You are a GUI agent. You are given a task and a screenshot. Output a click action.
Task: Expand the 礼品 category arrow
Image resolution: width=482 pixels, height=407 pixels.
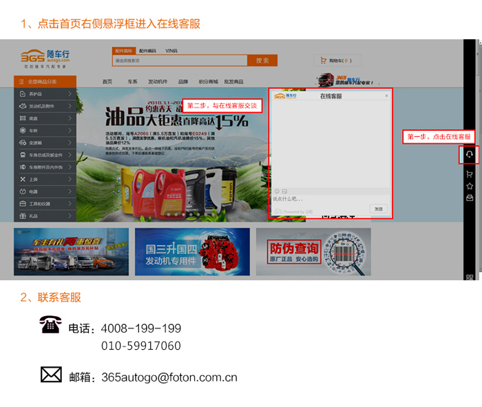click(70, 216)
